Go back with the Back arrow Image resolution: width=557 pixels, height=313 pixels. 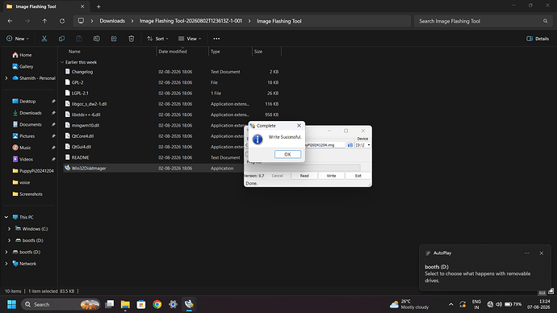point(10,21)
